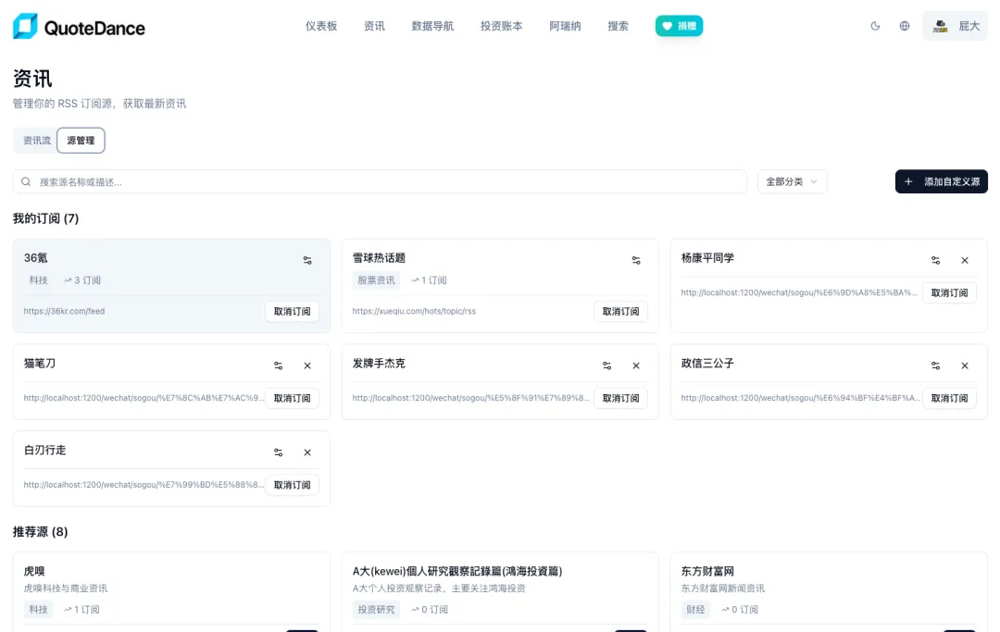Click 股票资讯 tag on 雪球热话题
This screenshot has width=1000, height=632.
(x=376, y=280)
